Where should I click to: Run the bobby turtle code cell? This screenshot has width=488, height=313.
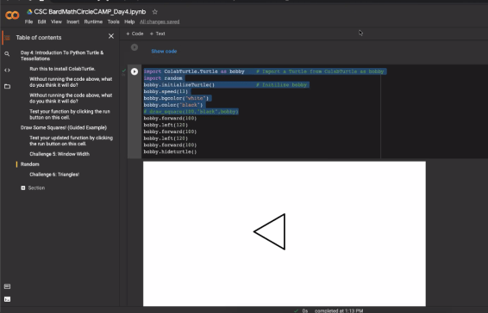tap(135, 71)
